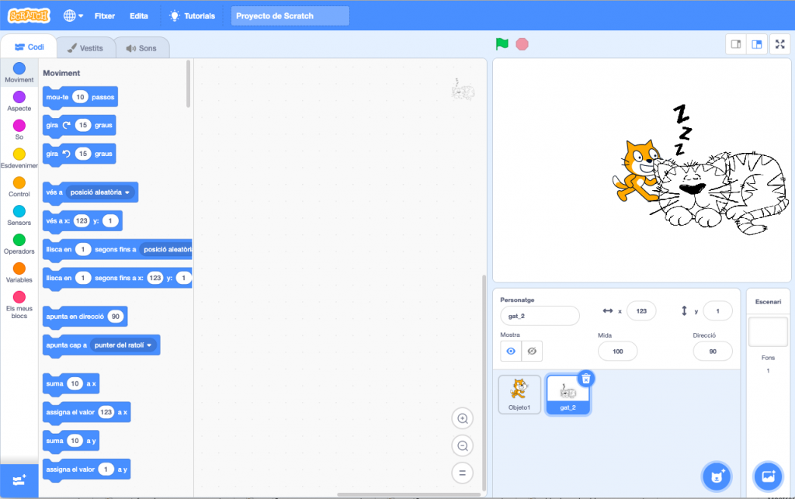Select the purple Aspecte block category
The image size is (795, 499).
19,101
